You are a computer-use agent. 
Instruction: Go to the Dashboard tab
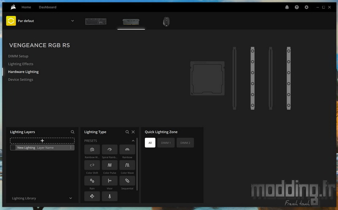[x=48, y=7]
